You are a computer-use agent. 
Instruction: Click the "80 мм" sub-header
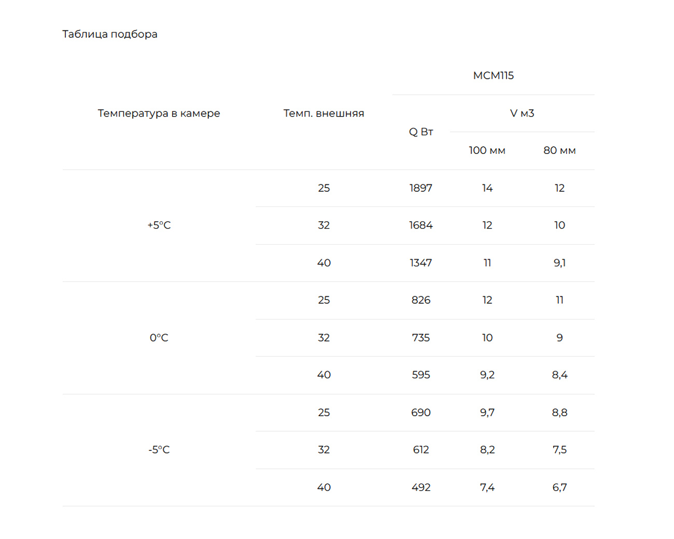559,151
